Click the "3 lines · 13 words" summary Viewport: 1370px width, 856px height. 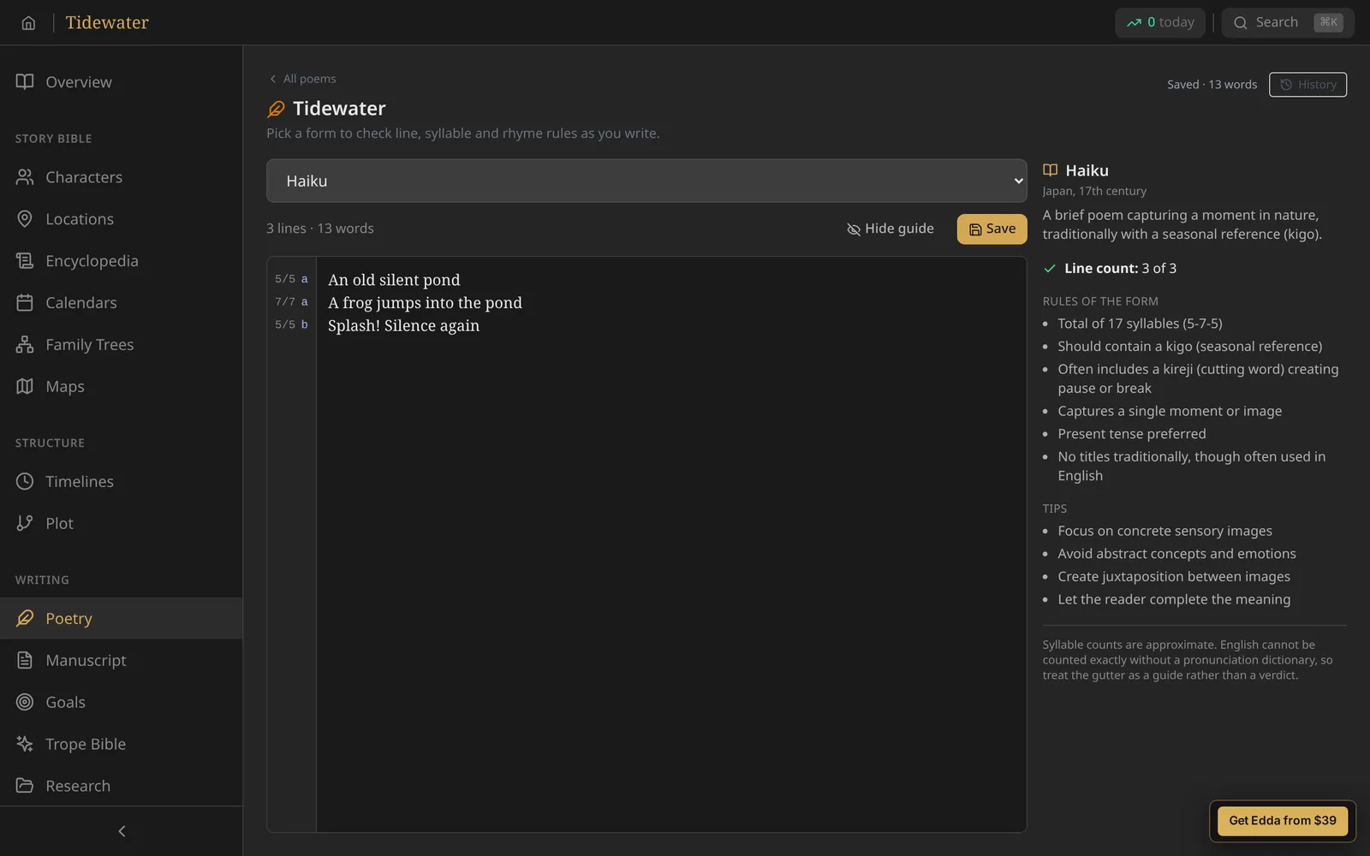coord(320,229)
